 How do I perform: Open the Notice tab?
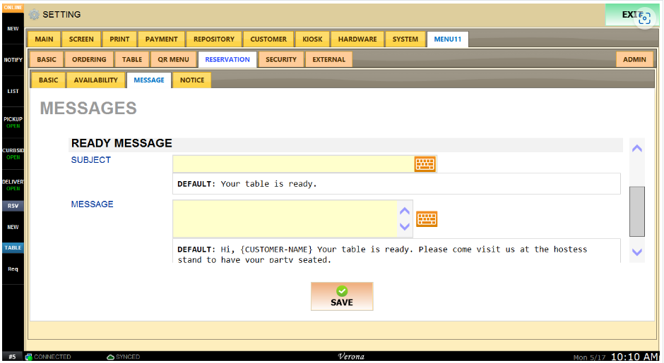click(x=191, y=80)
